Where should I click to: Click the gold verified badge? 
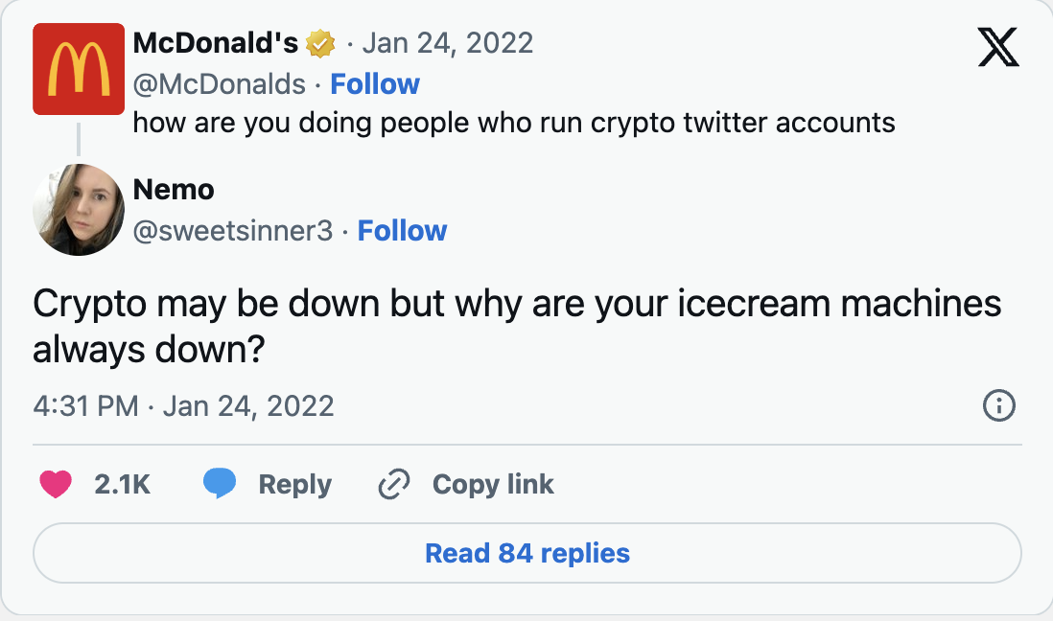[x=320, y=44]
